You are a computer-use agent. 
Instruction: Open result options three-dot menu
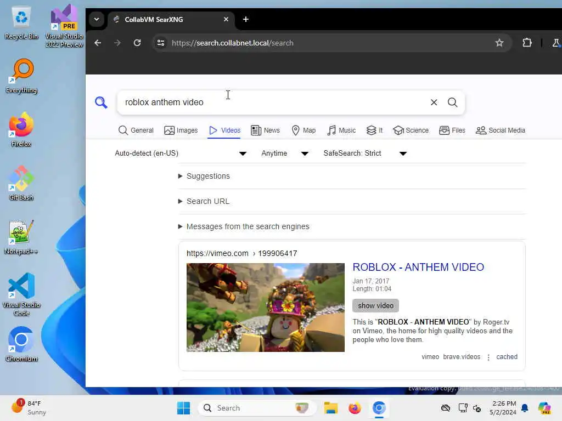488,357
